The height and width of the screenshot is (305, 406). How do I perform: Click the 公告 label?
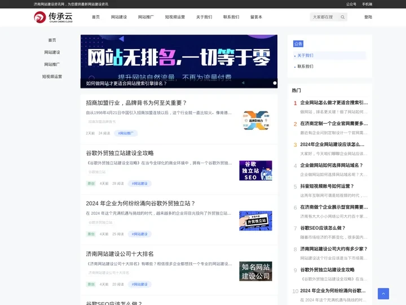tap(298, 44)
